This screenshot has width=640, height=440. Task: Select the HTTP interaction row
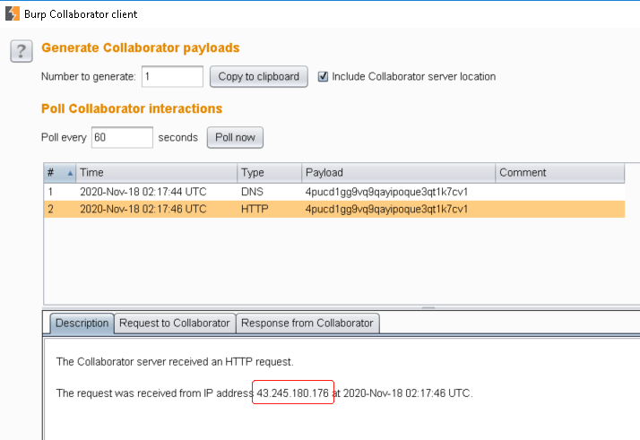coord(333,209)
